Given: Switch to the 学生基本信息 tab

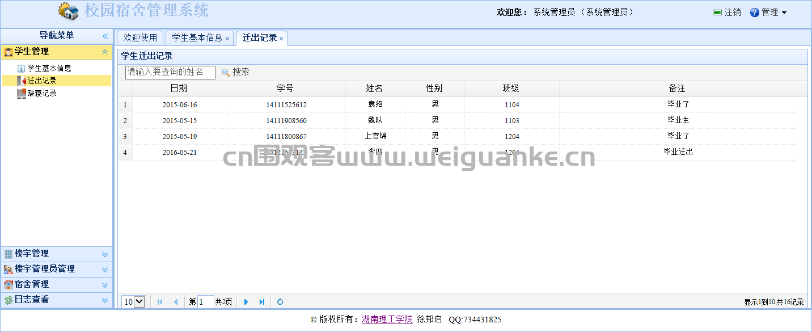Looking at the screenshot, I should pos(200,38).
